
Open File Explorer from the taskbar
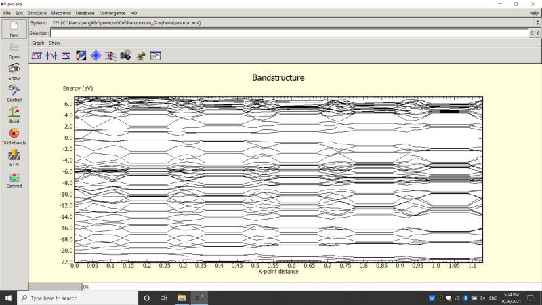(182, 298)
